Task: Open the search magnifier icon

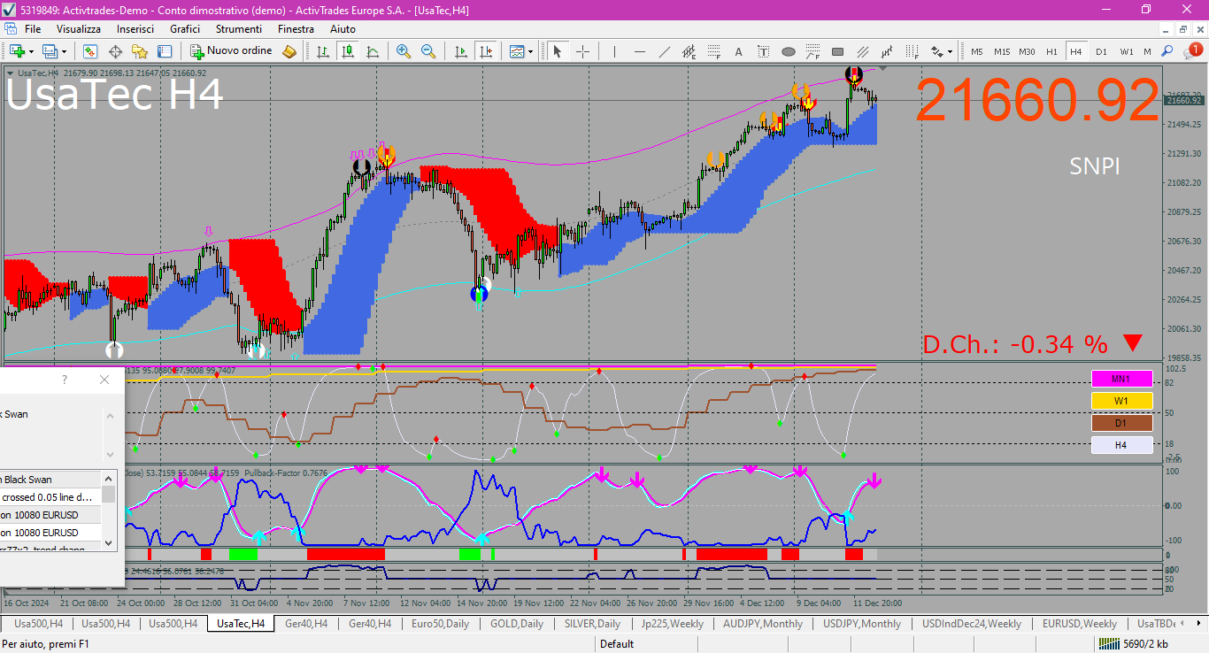Action: tap(1167, 51)
